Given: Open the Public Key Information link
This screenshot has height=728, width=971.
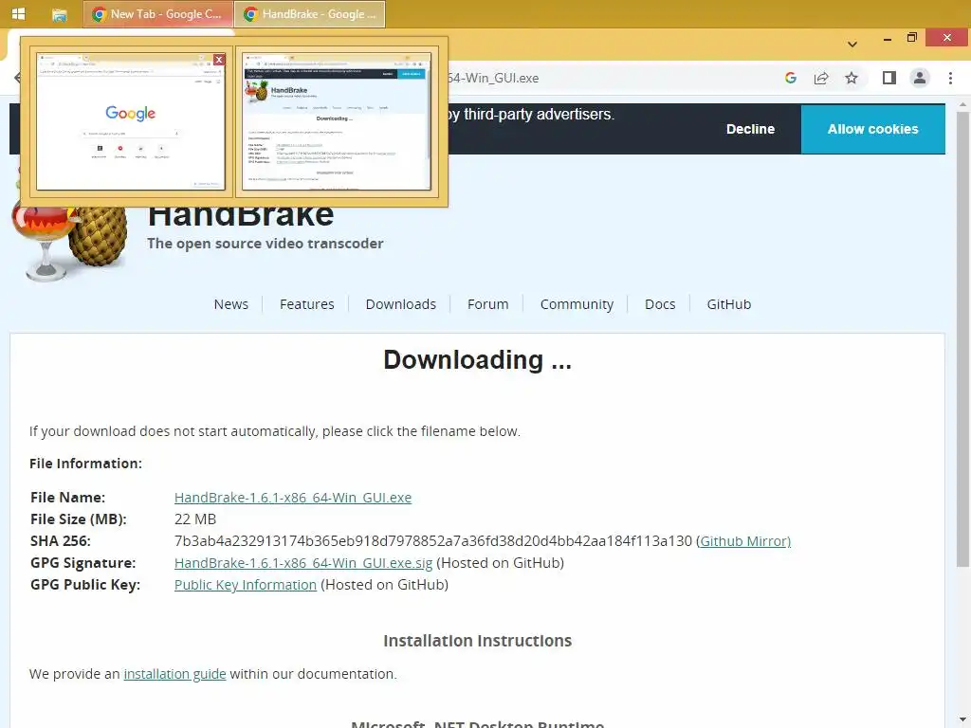Looking at the screenshot, I should [x=246, y=585].
